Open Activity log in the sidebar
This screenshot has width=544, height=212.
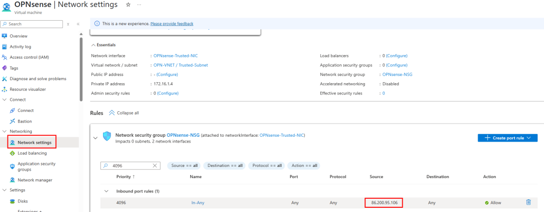coord(21,47)
